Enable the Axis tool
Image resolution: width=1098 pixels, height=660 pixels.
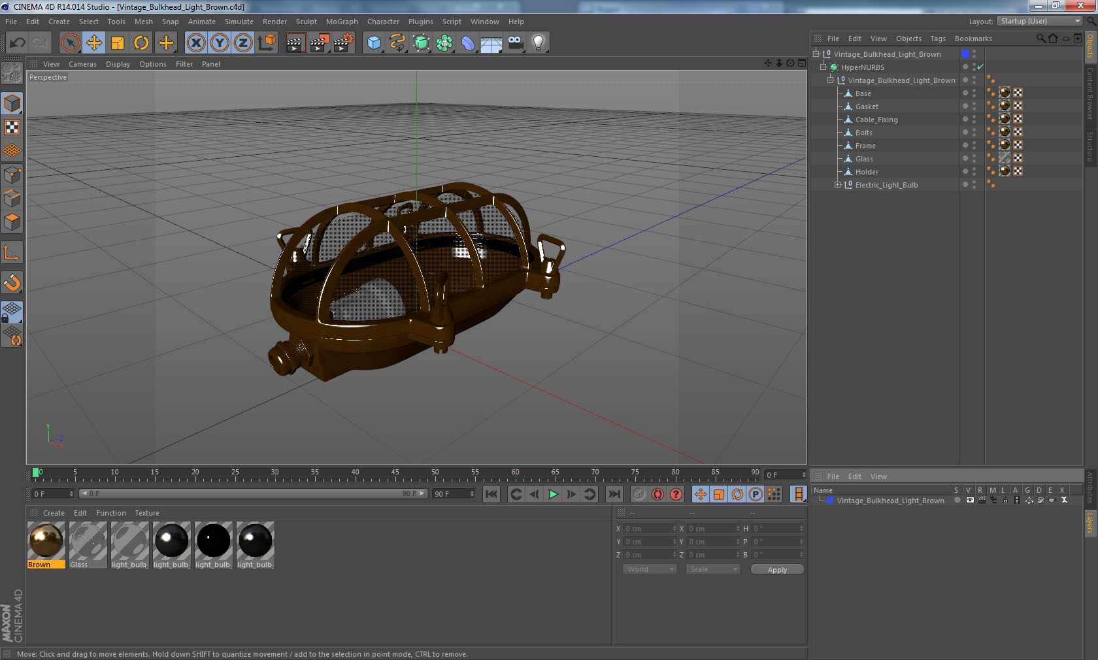tap(12, 253)
